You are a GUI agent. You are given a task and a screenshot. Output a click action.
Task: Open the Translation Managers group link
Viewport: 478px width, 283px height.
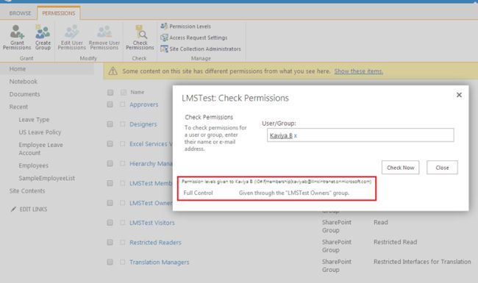click(x=160, y=262)
